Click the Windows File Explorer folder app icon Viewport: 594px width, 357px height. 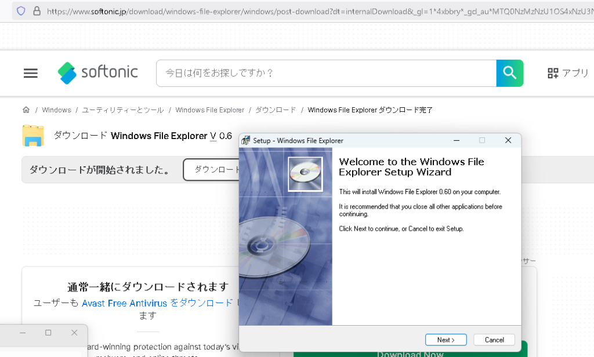33,136
